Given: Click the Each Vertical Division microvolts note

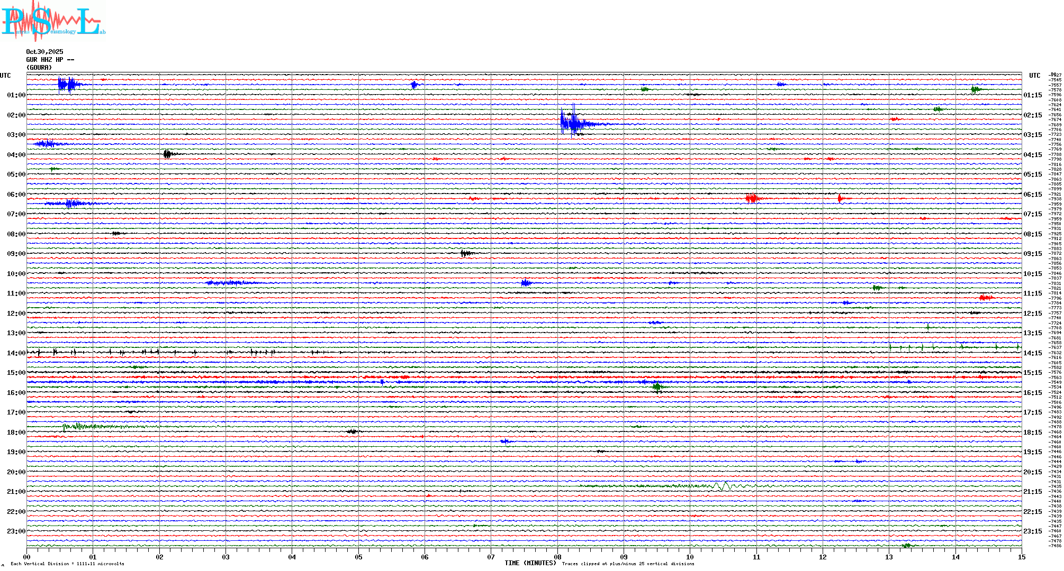Looking at the screenshot, I should (x=67, y=564).
